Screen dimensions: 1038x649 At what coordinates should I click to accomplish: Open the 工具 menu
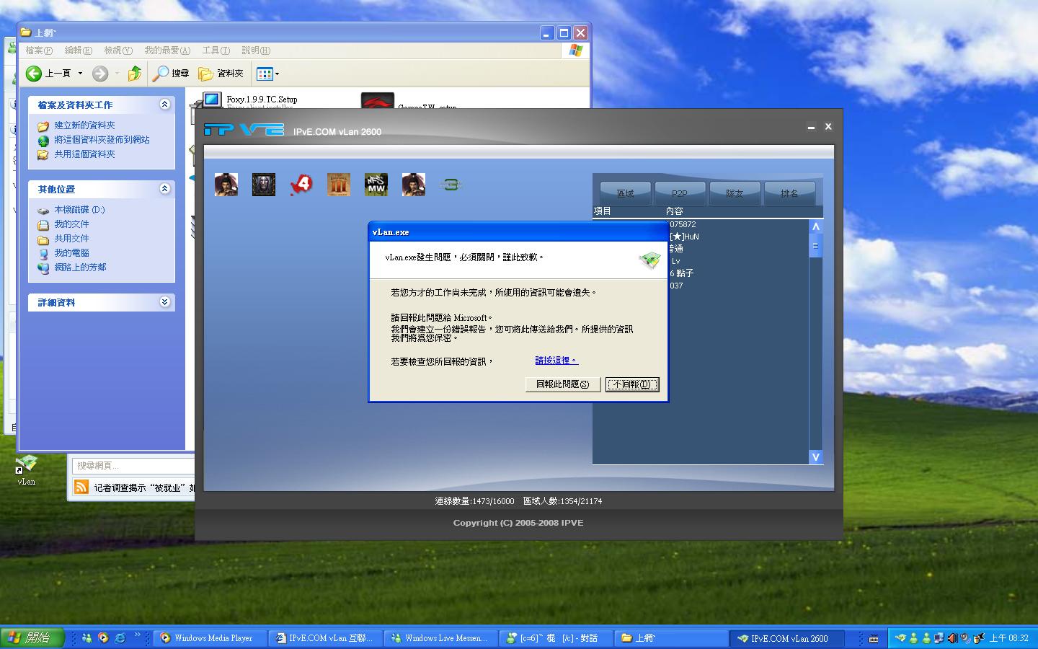pyautogui.click(x=216, y=50)
